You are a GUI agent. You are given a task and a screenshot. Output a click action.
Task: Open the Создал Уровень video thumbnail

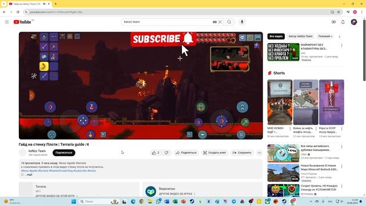point(284,191)
